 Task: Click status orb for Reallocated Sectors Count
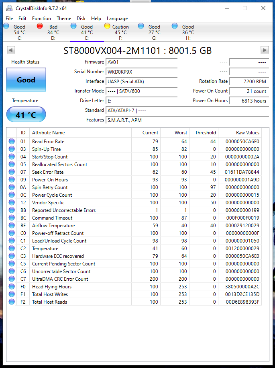pyautogui.click(x=12, y=164)
